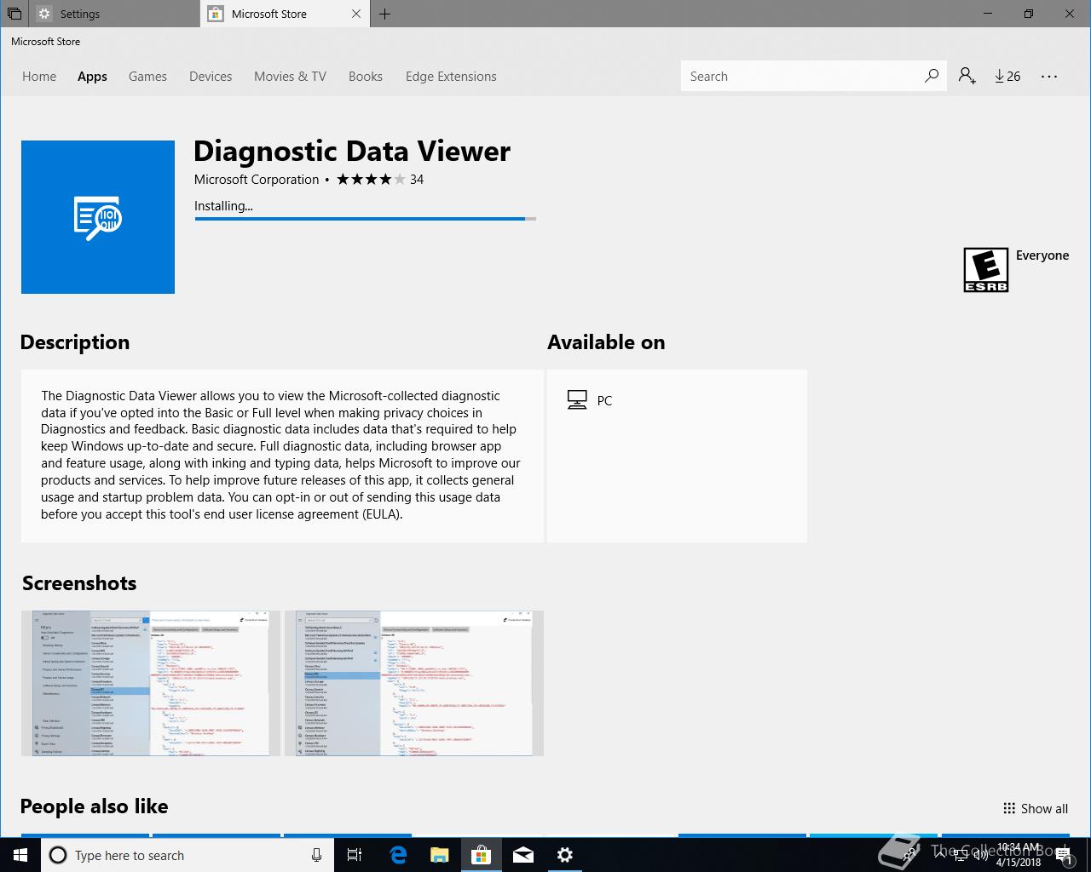The height and width of the screenshot is (872, 1091).
Task: Open the Devices section
Action: coord(211,77)
